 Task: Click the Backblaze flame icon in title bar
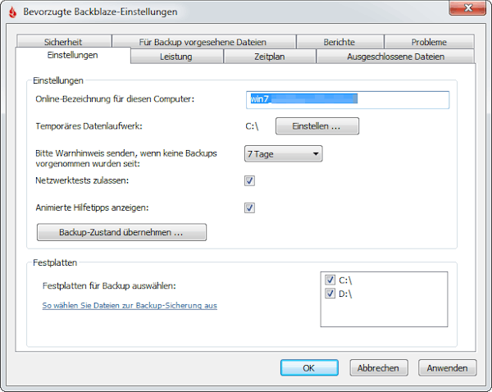point(12,12)
